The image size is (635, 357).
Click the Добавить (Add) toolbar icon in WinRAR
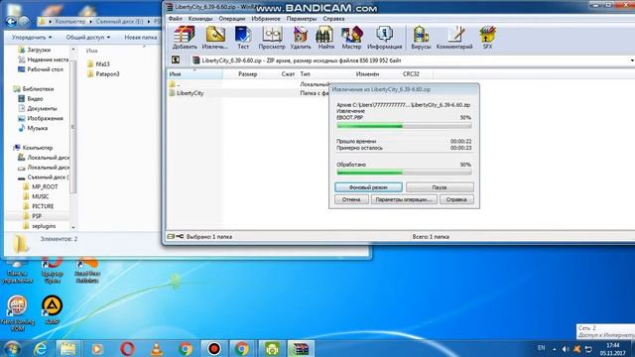click(x=185, y=38)
